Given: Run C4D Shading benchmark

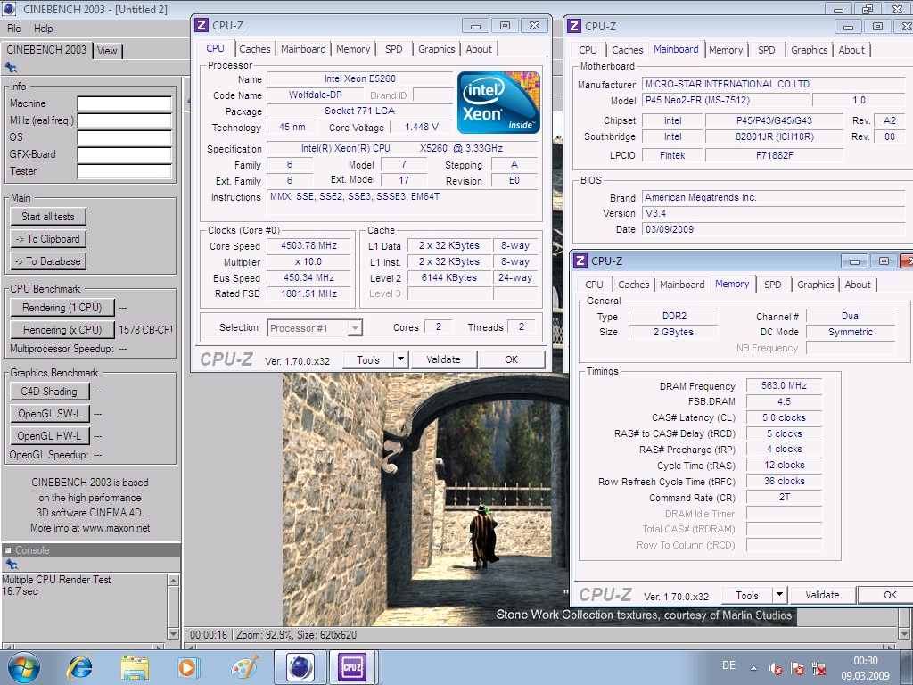Looking at the screenshot, I should coord(50,392).
